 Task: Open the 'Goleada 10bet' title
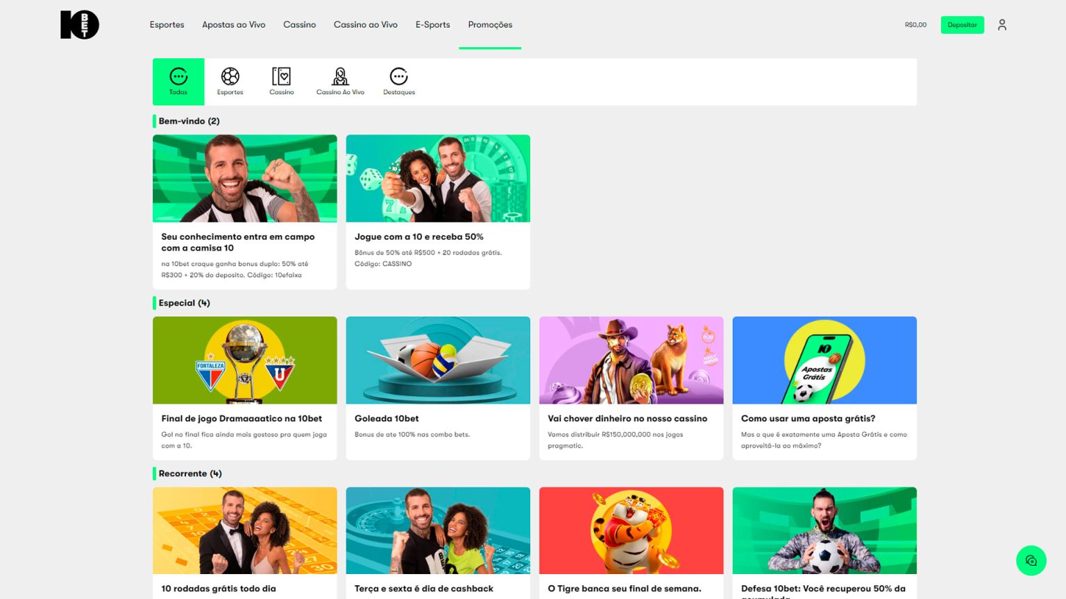pyautogui.click(x=387, y=419)
